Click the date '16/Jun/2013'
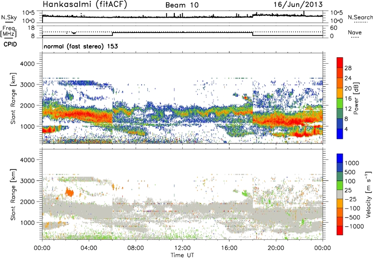373x258 pixels. (298, 5)
